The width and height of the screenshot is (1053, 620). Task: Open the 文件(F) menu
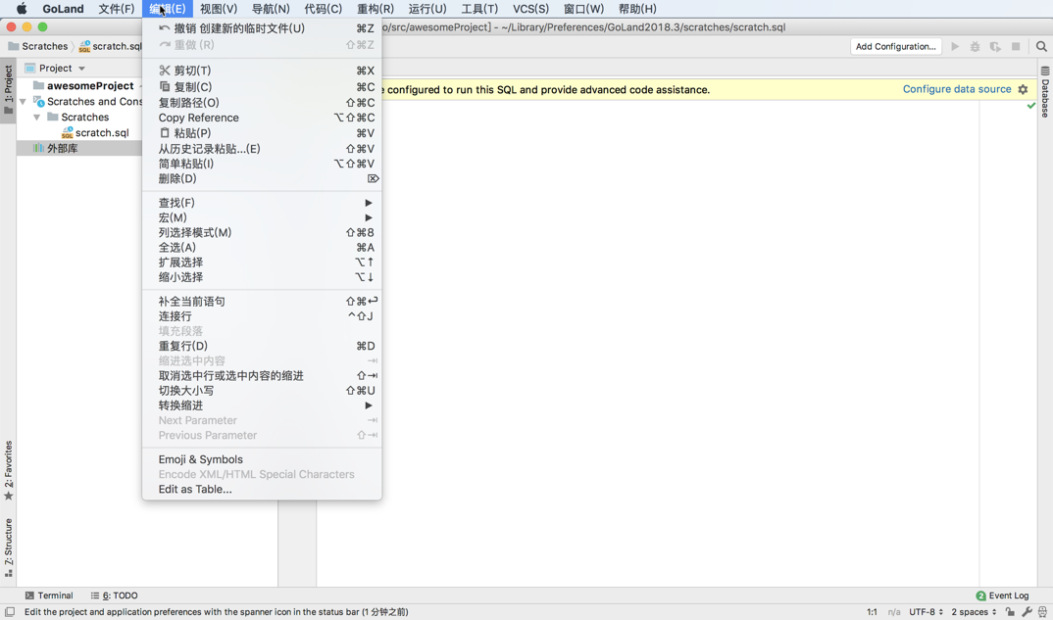point(116,9)
